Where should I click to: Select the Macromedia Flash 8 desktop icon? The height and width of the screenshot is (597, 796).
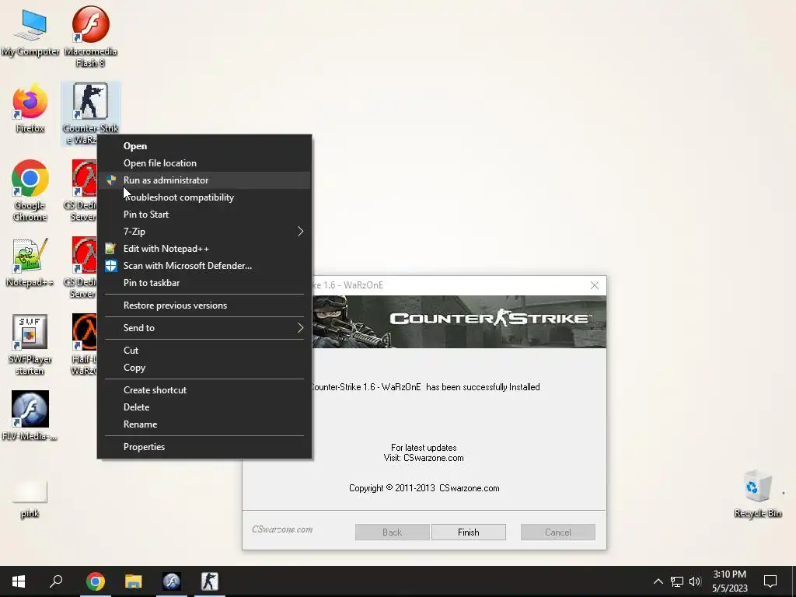click(x=90, y=37)
